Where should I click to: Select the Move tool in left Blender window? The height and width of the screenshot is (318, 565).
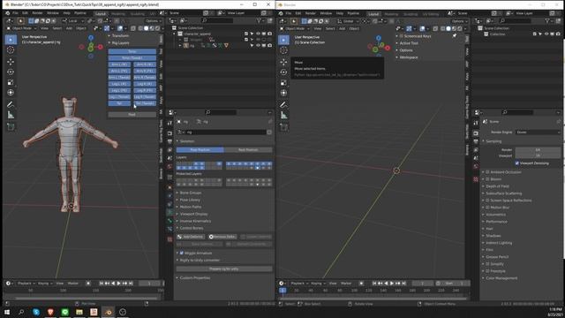pyautogui.click(x=11, y=61)
